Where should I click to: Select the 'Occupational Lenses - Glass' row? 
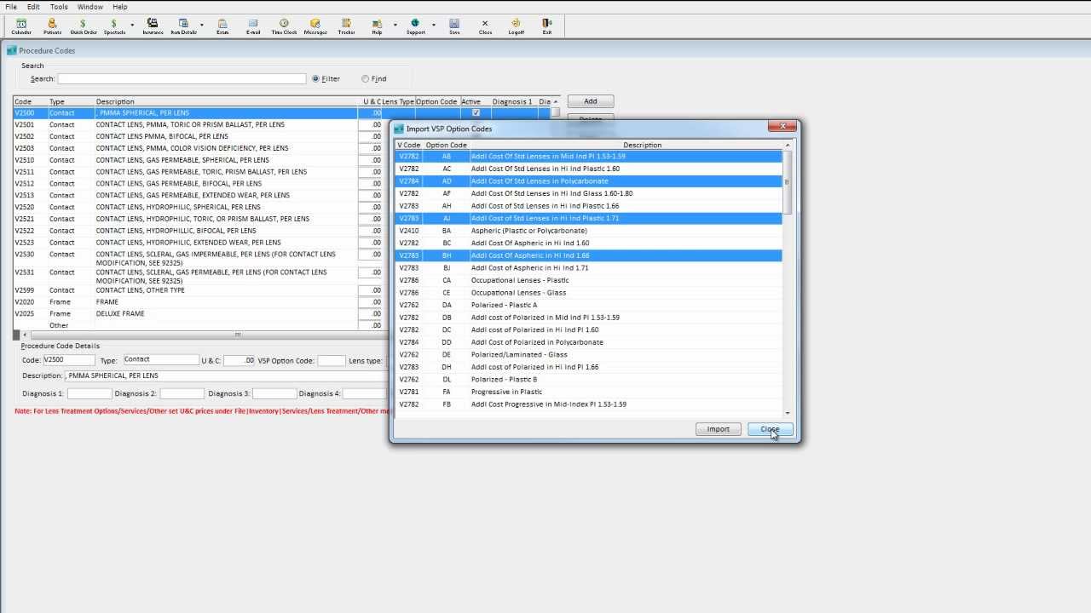click(x=589, y=292)
